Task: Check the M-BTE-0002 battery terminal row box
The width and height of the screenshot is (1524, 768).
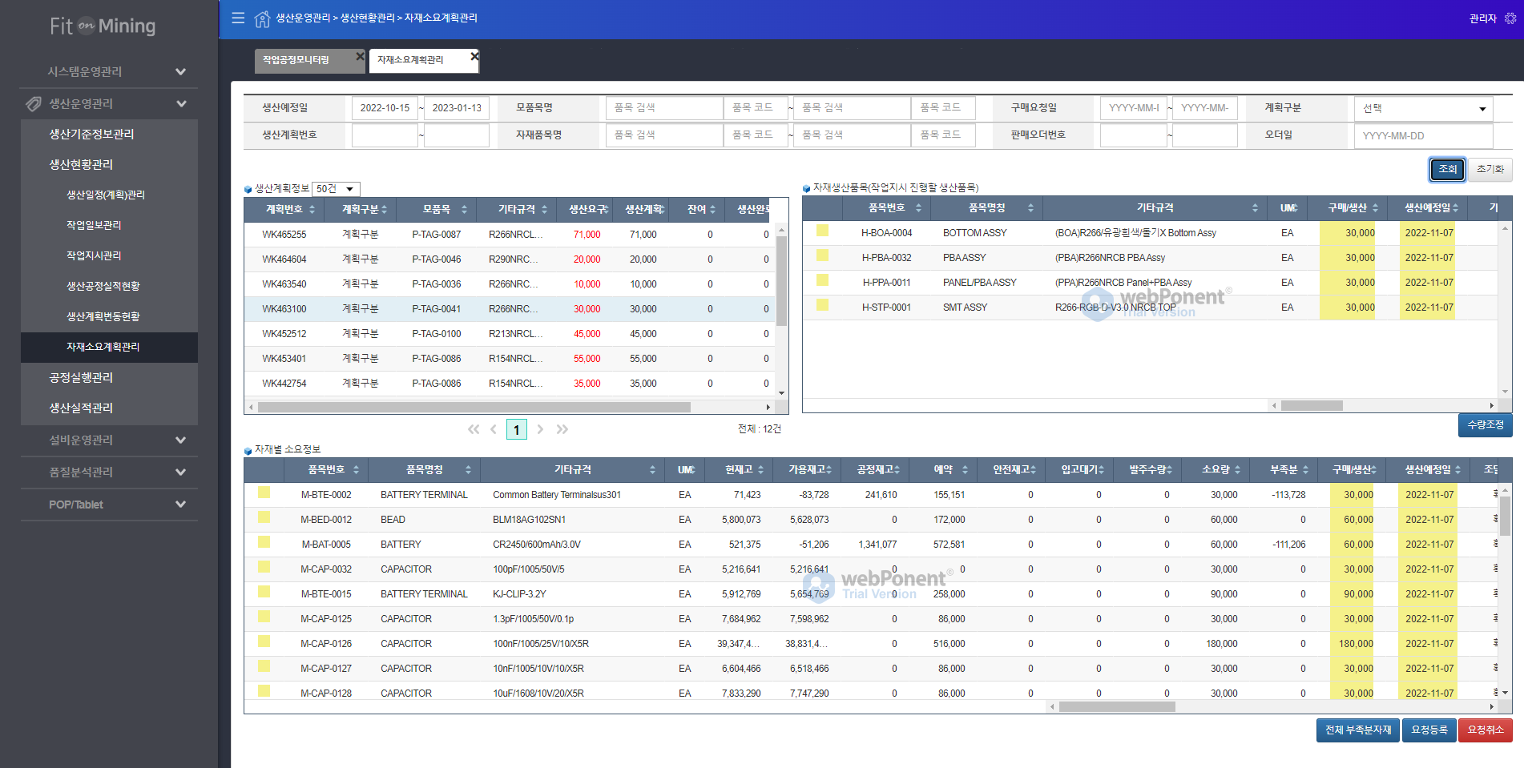Action: (264, 493)
